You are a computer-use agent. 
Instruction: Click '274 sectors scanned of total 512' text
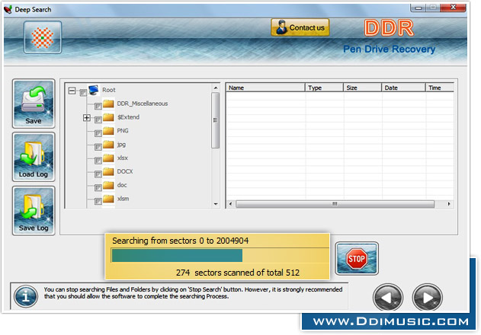coord(238,273)
